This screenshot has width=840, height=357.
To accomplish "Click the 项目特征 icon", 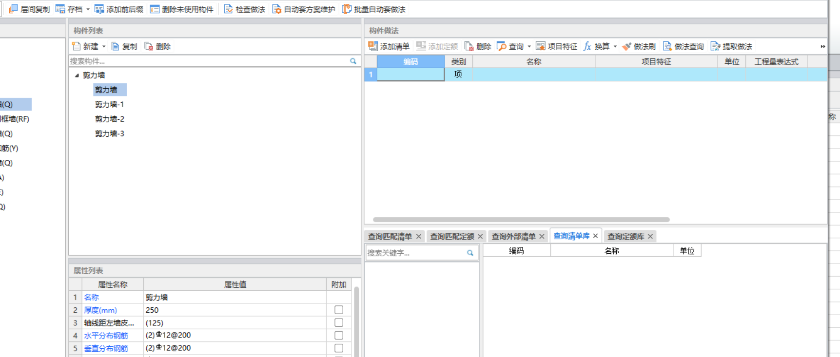I will tap(540, 46).
